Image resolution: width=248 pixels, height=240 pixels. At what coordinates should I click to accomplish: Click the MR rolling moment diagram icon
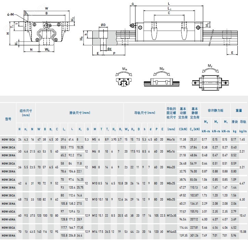[124, 77]
